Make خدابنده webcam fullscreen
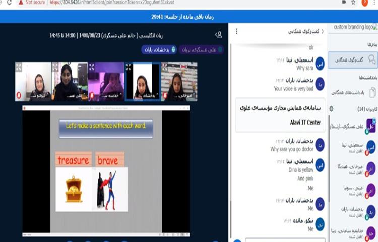The height and width of the screenshot is (242, 378). (x=92, y=67)
